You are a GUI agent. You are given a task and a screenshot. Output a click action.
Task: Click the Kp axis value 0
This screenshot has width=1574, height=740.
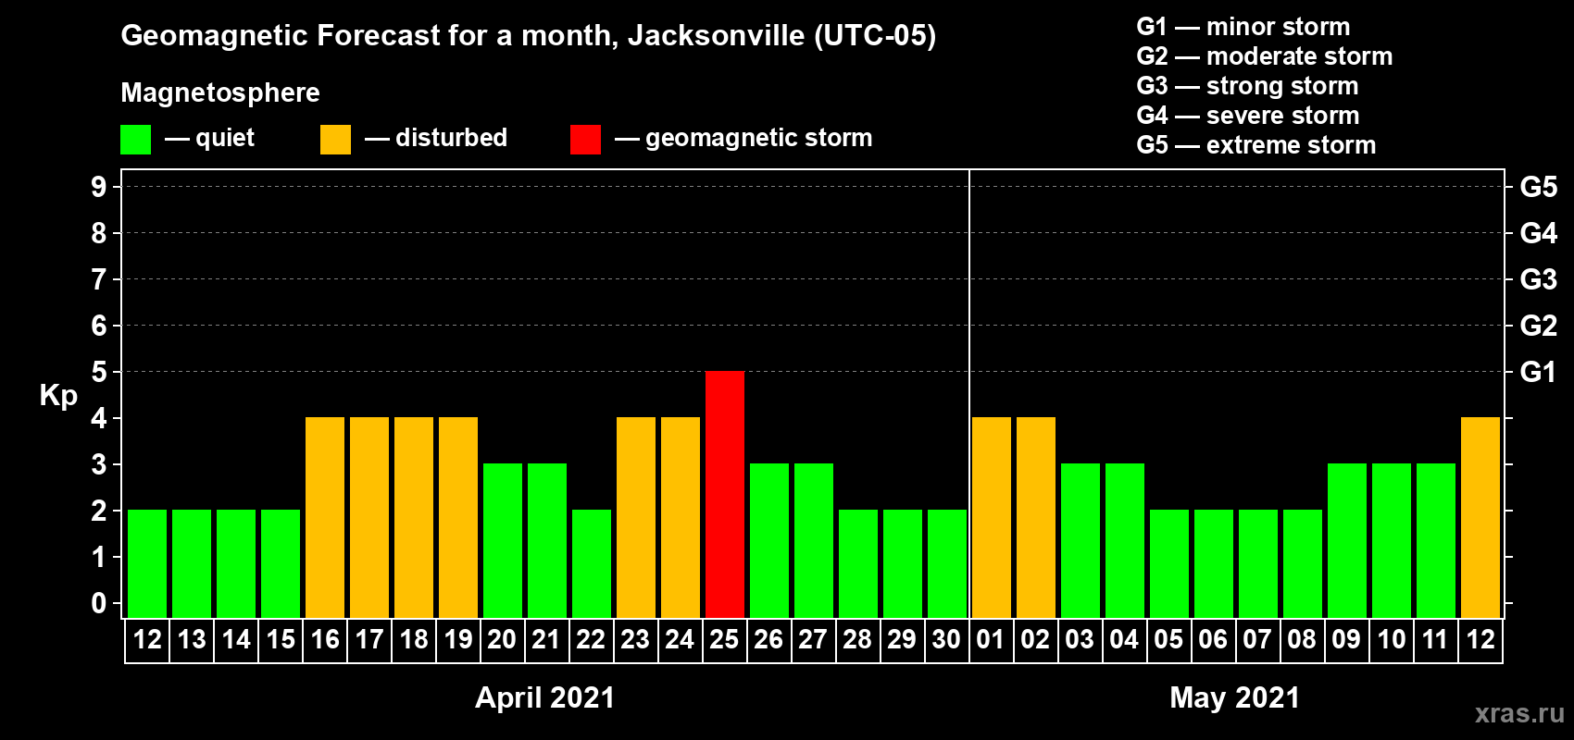click(x=99, y=603)
